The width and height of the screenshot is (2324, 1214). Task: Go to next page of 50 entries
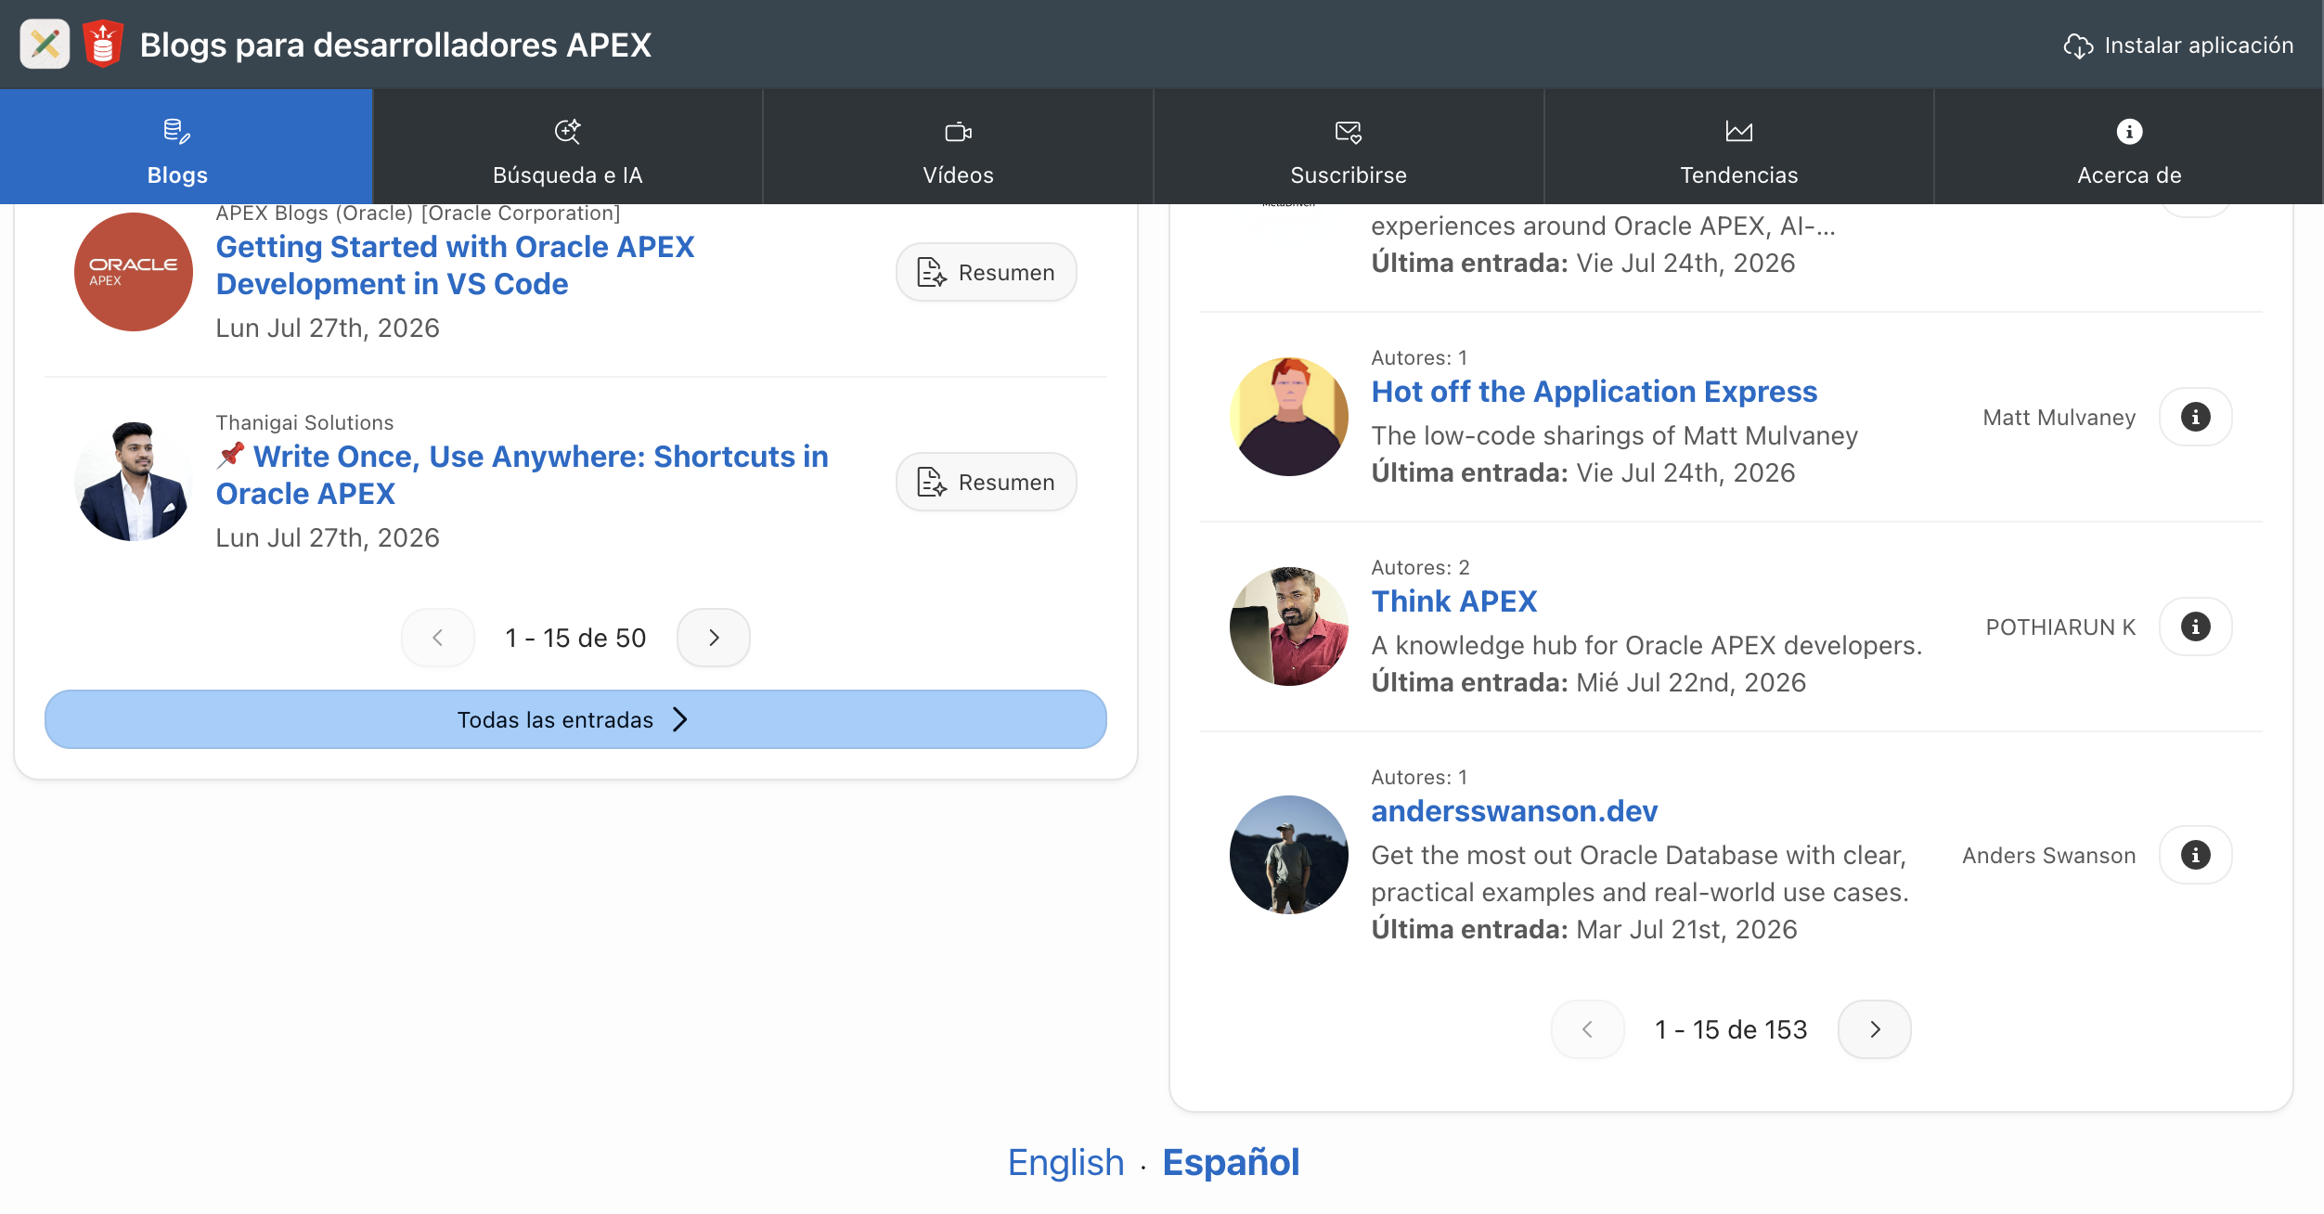pos(714,638)
